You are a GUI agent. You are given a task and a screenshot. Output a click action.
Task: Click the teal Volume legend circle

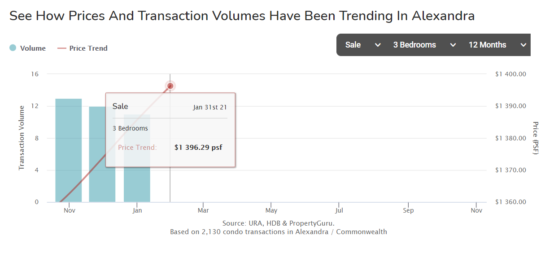point(13,48)
